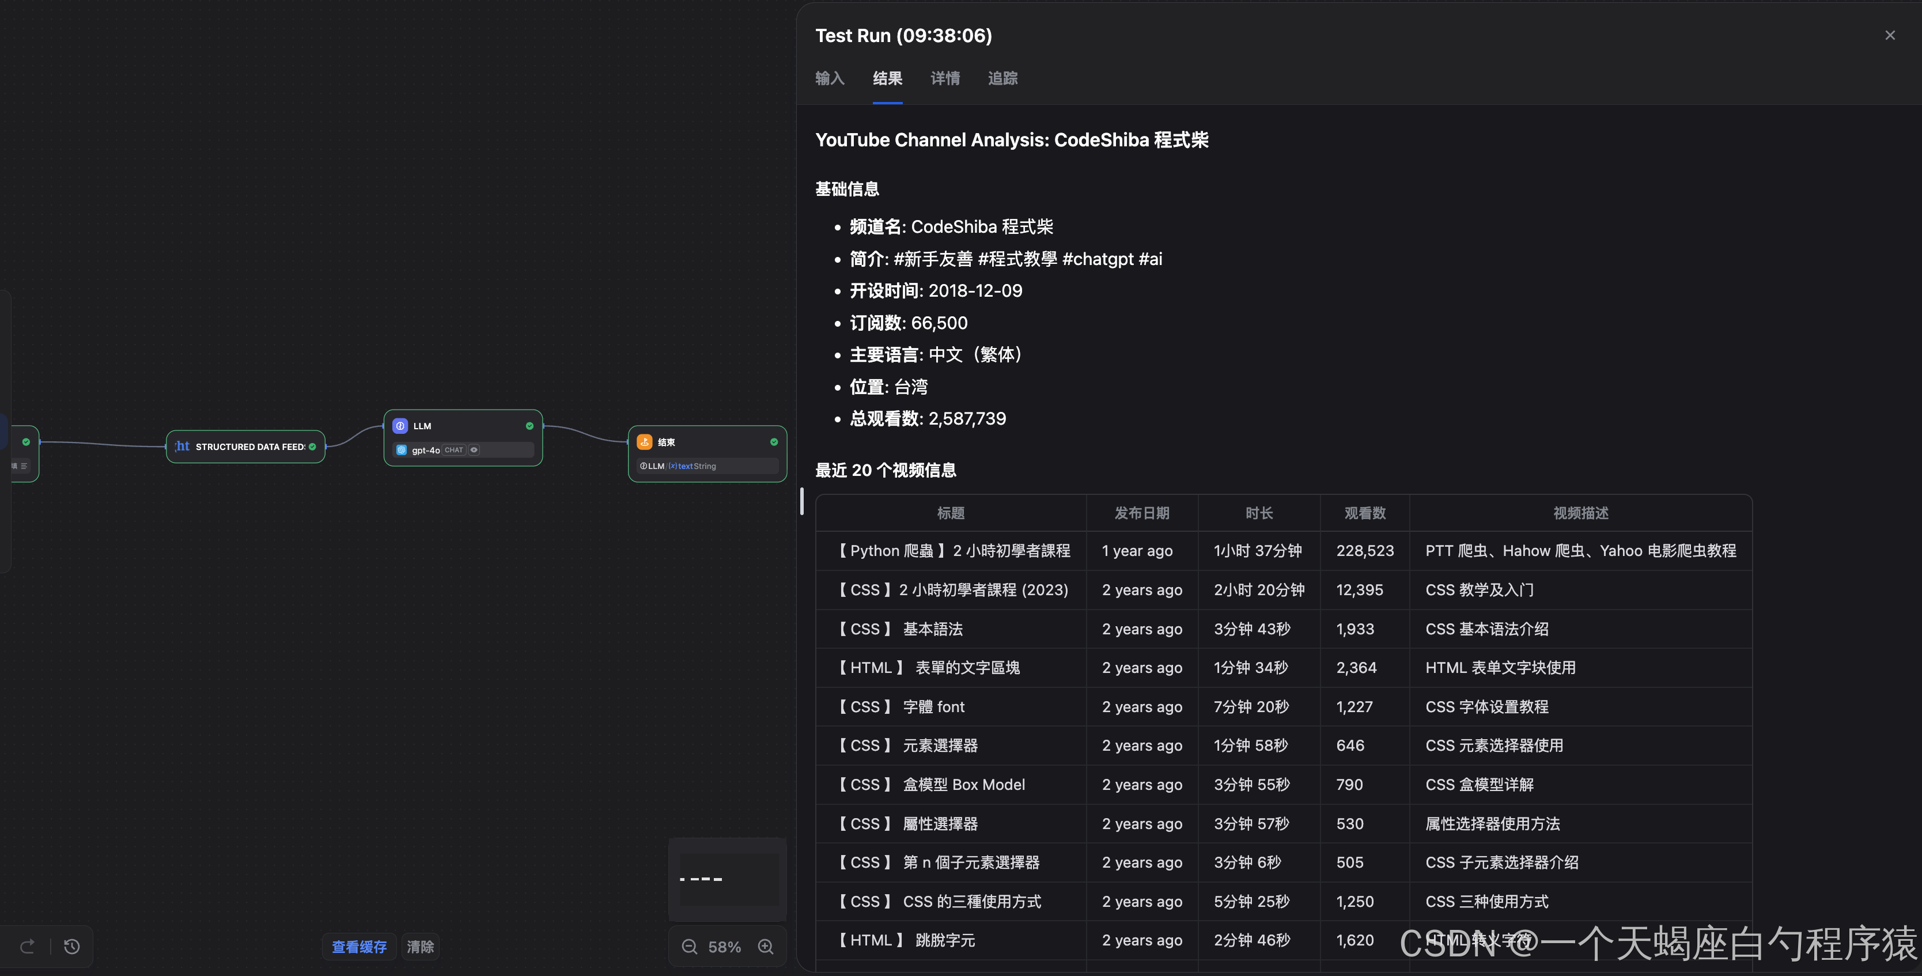Viewport: 1922px width, 976px height.
Task: Click the canvas minimap thumbnail
Action: [728, 879]
